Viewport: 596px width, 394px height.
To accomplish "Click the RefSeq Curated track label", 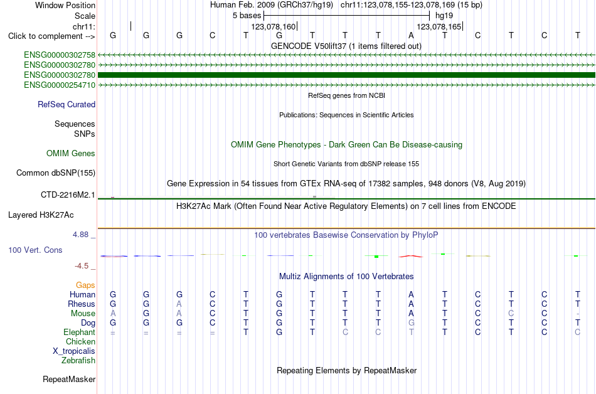I will click(66, 105).
